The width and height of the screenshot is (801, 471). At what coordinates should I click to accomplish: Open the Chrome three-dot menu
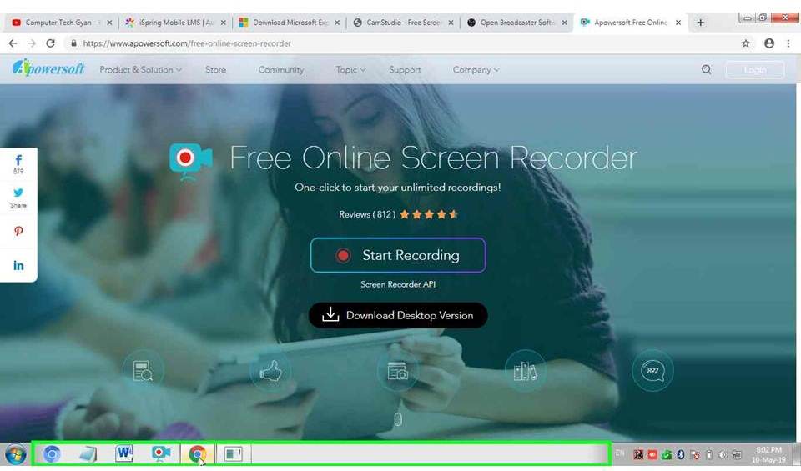(788, 43)
